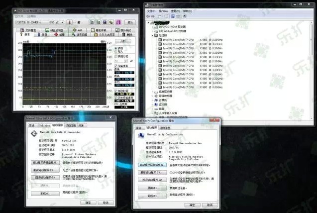
Task: Click the second copy screenshot icon in HD Tune
Action: (98, 22)
